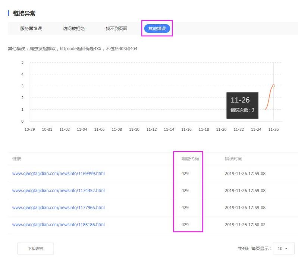
Task: Click response code 429 for 1177966.html row
Action: [185, 207]
